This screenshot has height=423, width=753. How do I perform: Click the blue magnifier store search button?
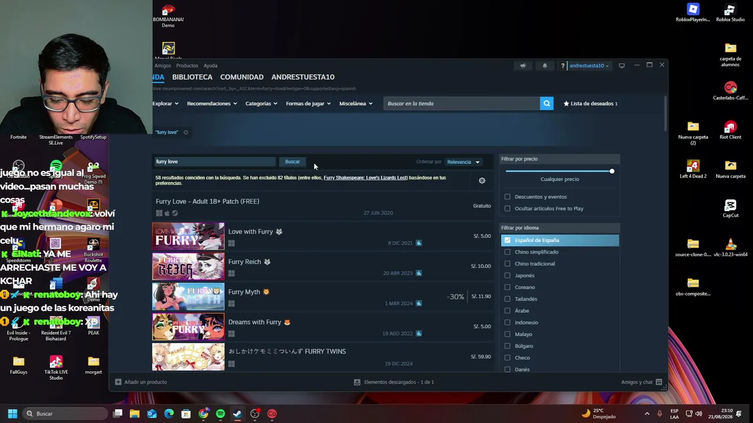(547, 103)
